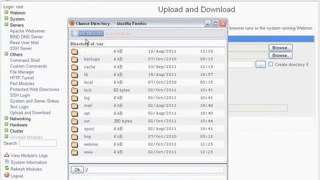Expand the System category in sidebar
The height and width of the screenshot is (180, 320).
pyautogui.click(x=6, y=18)
